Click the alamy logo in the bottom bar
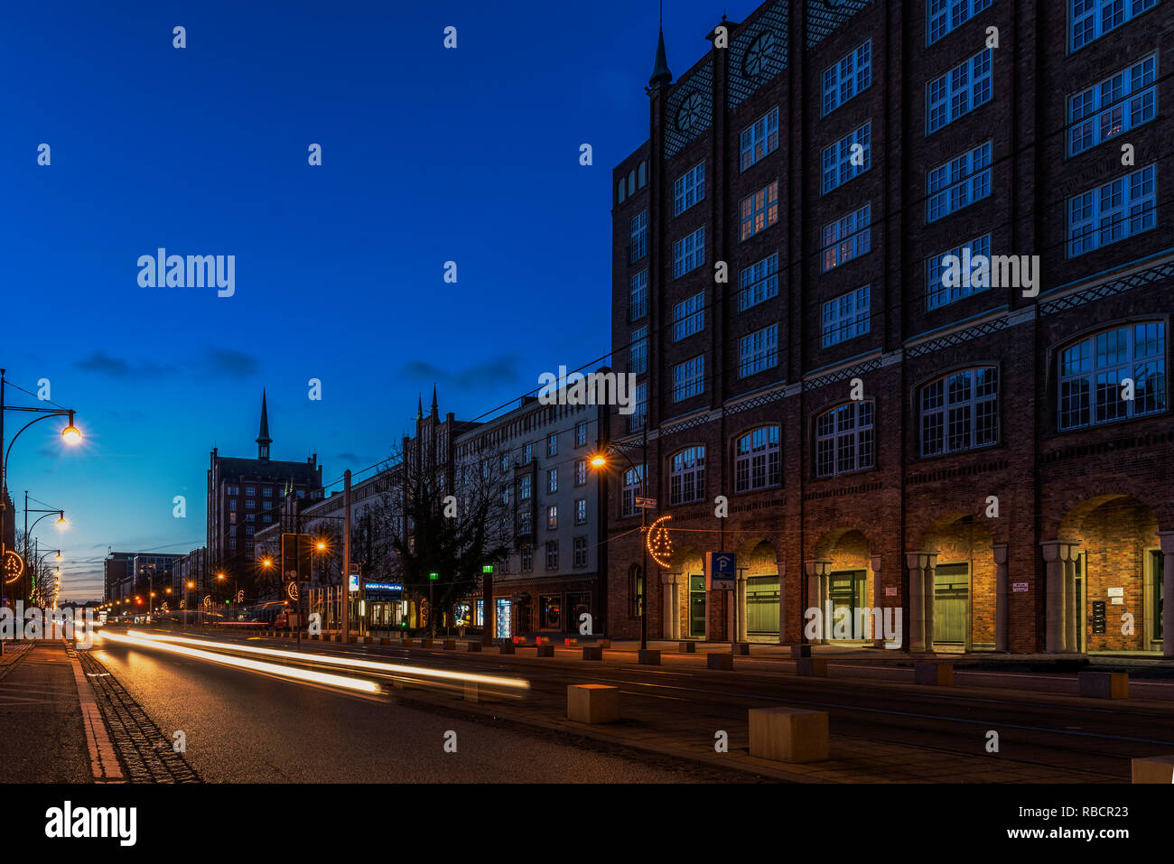Viewport: 1174px width, 864px height. click(x=91, y=823)
